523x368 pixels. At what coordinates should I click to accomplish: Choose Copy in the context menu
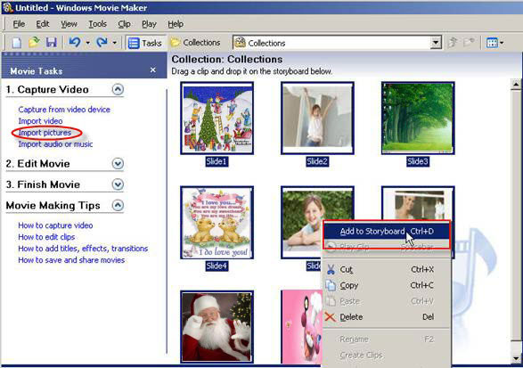387,286
